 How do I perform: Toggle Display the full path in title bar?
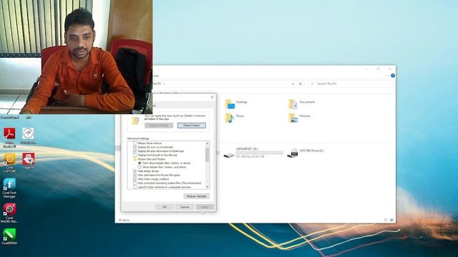click(135, 155)
